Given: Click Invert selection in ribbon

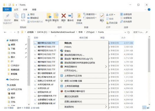Looking at the screenshot, I should [x=126, y=22].
